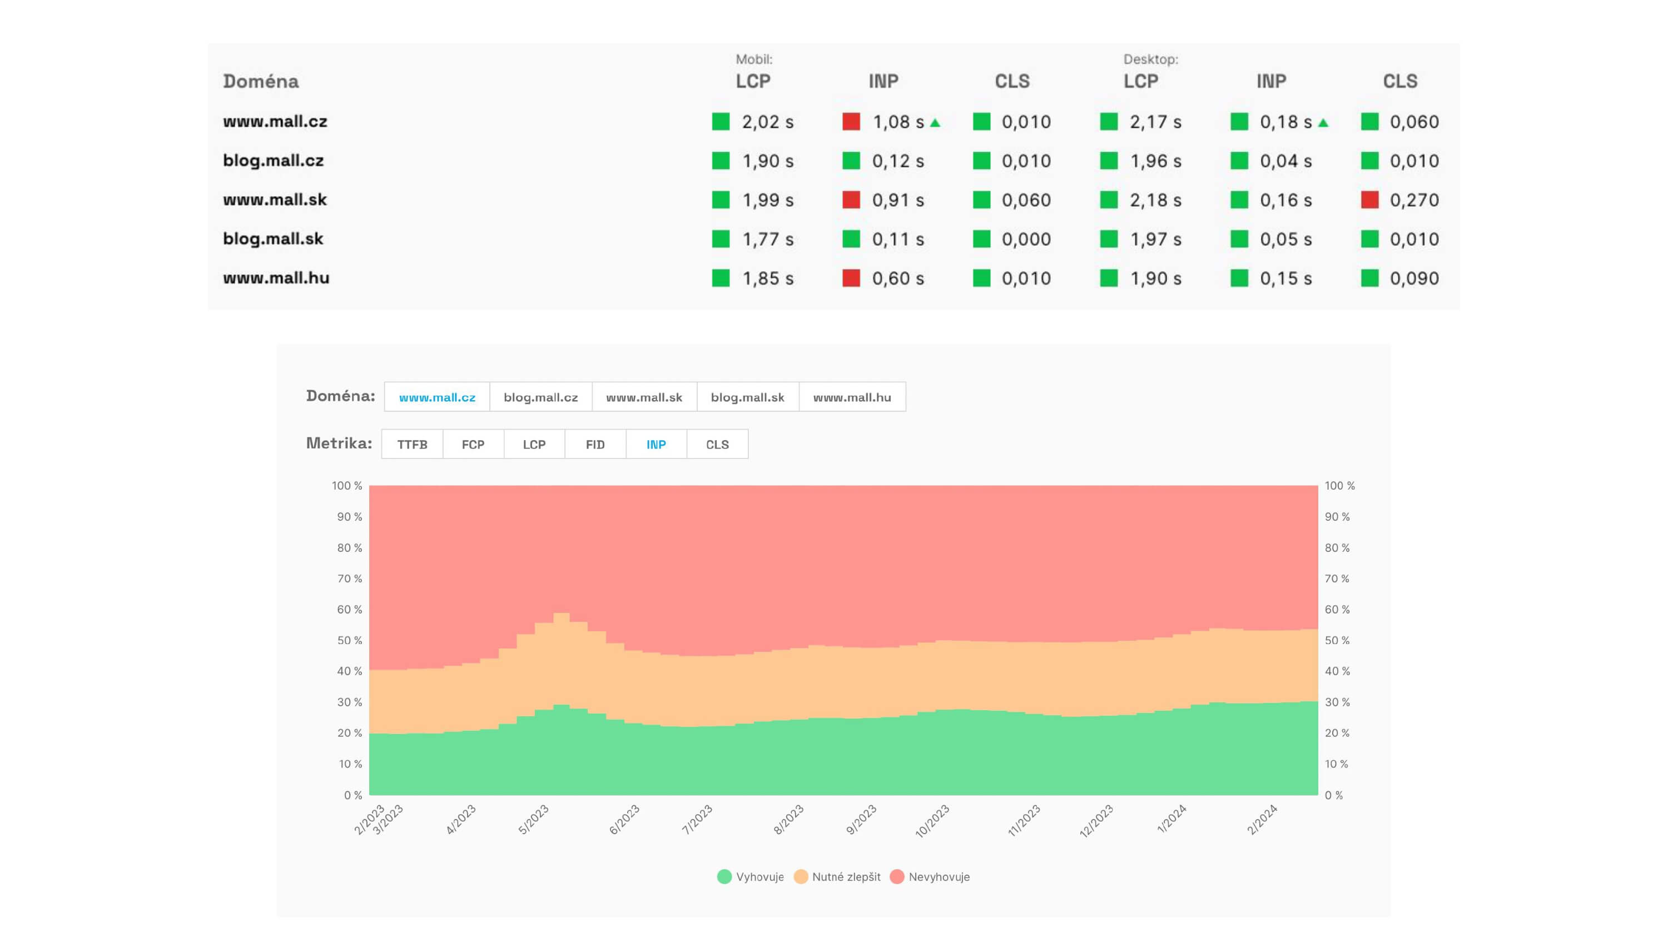Select the www.mall.hu domain filter
Viewport: 1668px width, 938px height.
pyautogui.click(x=851, y=397)
